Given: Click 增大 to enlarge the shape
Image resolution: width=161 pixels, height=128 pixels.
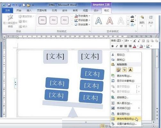Looking at the screenshot, I should tap(23, 22).
